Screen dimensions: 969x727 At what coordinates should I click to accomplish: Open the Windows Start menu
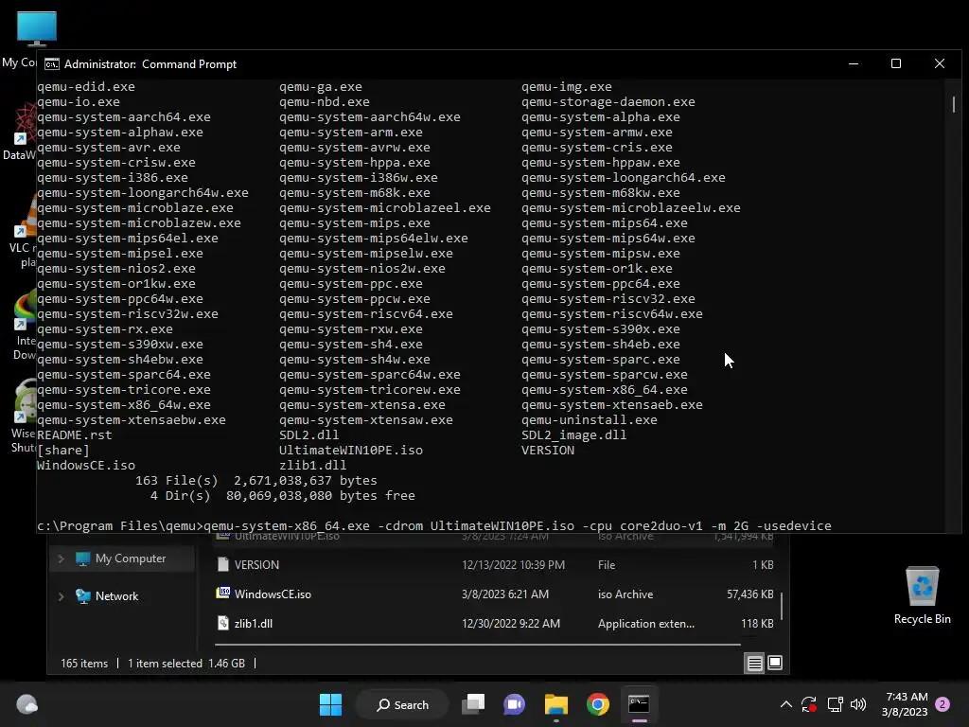coord(330,704)
